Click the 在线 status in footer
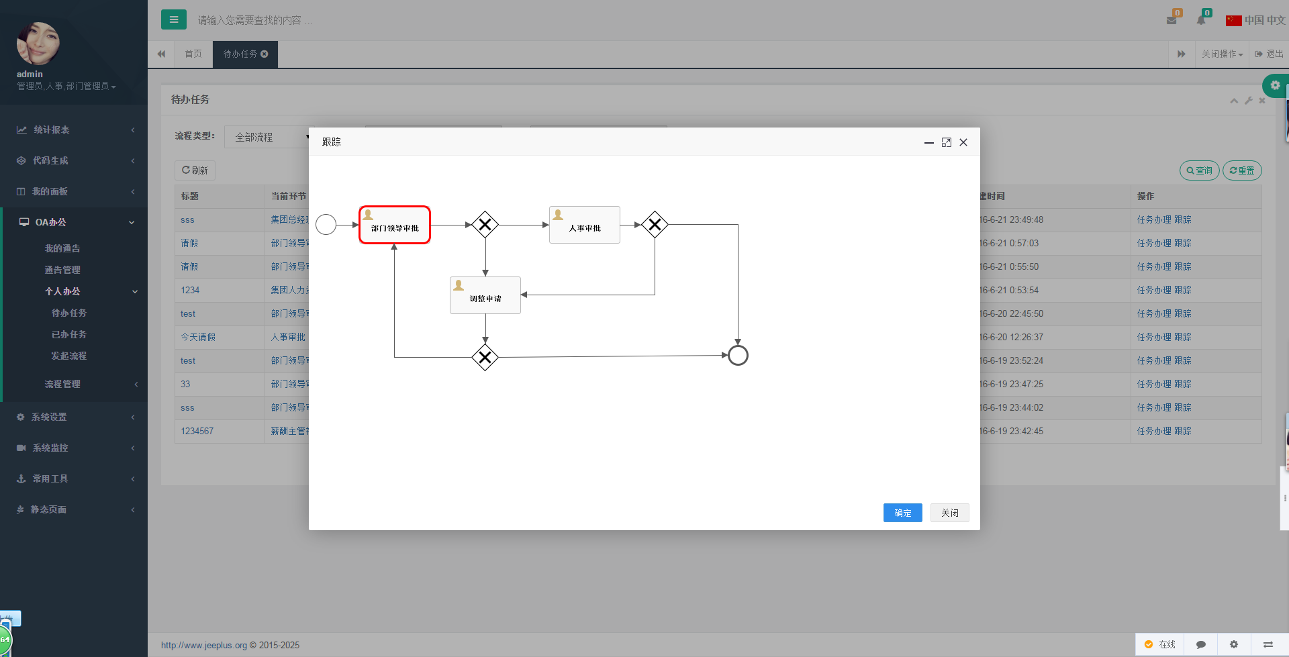The height and width of the screenshot is (657, 1289). pos(1160,644)
